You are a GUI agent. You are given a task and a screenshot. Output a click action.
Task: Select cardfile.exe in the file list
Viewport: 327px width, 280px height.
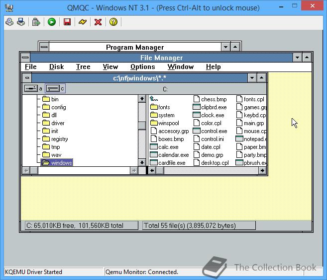click(x=168, y=163)
